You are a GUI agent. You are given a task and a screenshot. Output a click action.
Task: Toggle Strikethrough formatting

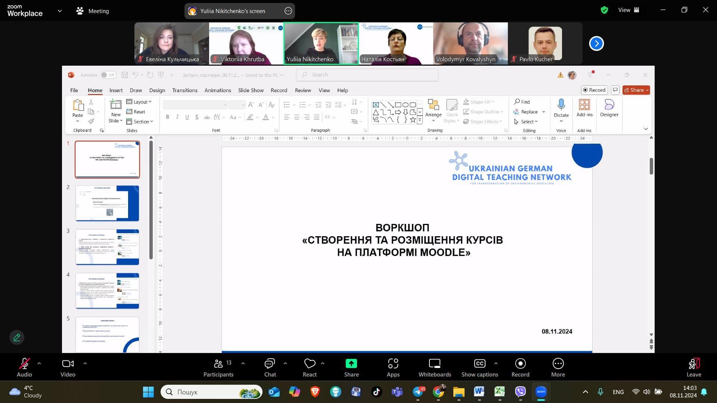[x=207, y=117]
